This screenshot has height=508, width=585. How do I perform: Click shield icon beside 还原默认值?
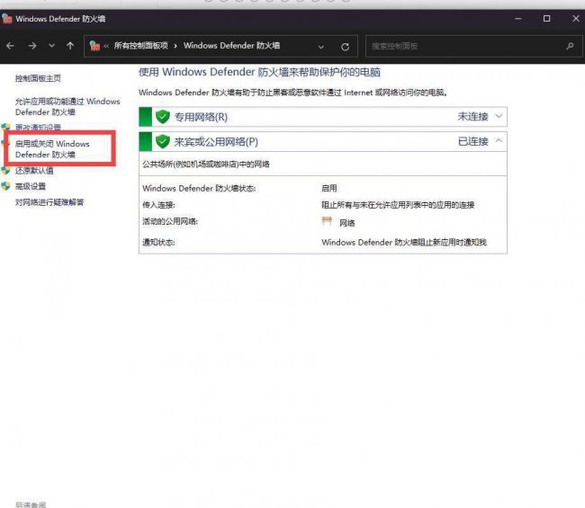coord(5,171)
